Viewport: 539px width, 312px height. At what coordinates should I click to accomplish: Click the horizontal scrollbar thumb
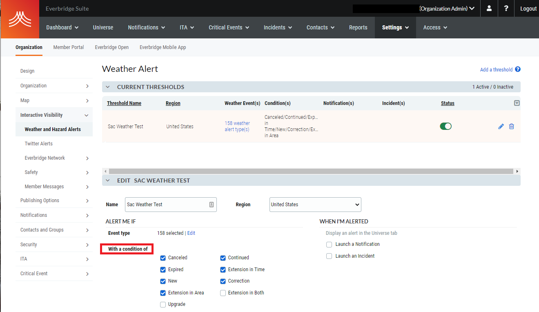[311, 172]
